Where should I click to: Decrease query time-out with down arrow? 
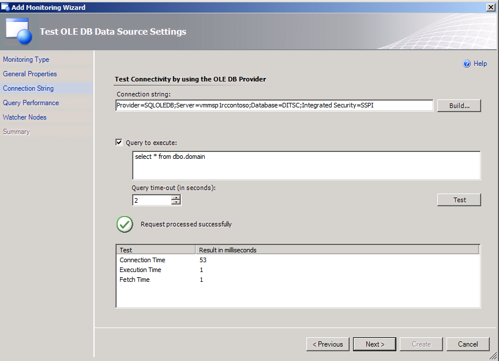point(176,202)
